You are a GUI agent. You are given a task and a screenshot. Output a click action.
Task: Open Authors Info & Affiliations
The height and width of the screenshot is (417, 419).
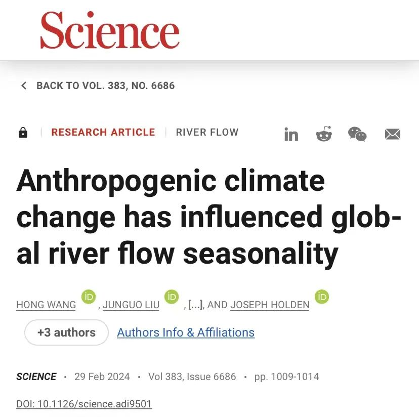186,332
